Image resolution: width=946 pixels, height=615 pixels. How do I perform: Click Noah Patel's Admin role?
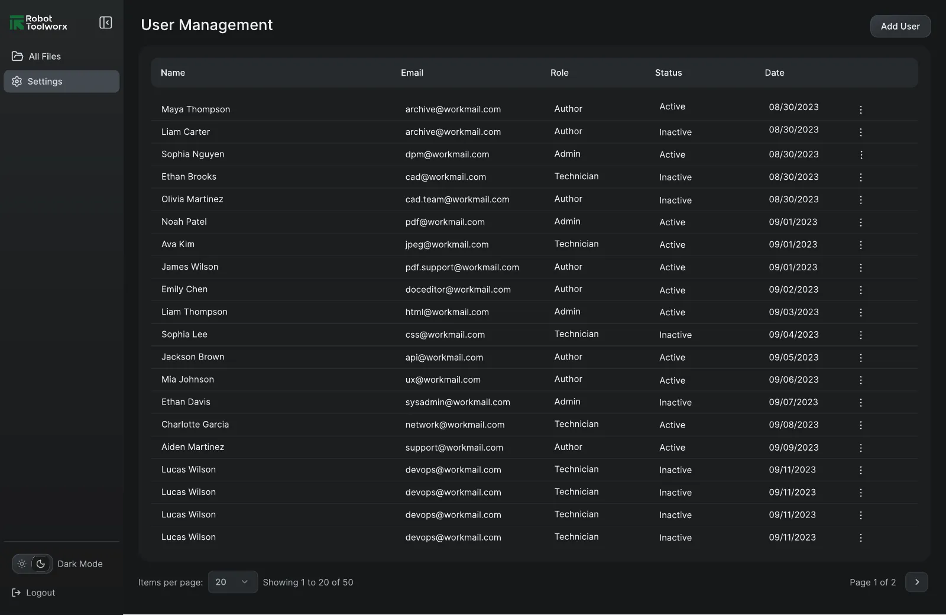(x=568, y=221)
